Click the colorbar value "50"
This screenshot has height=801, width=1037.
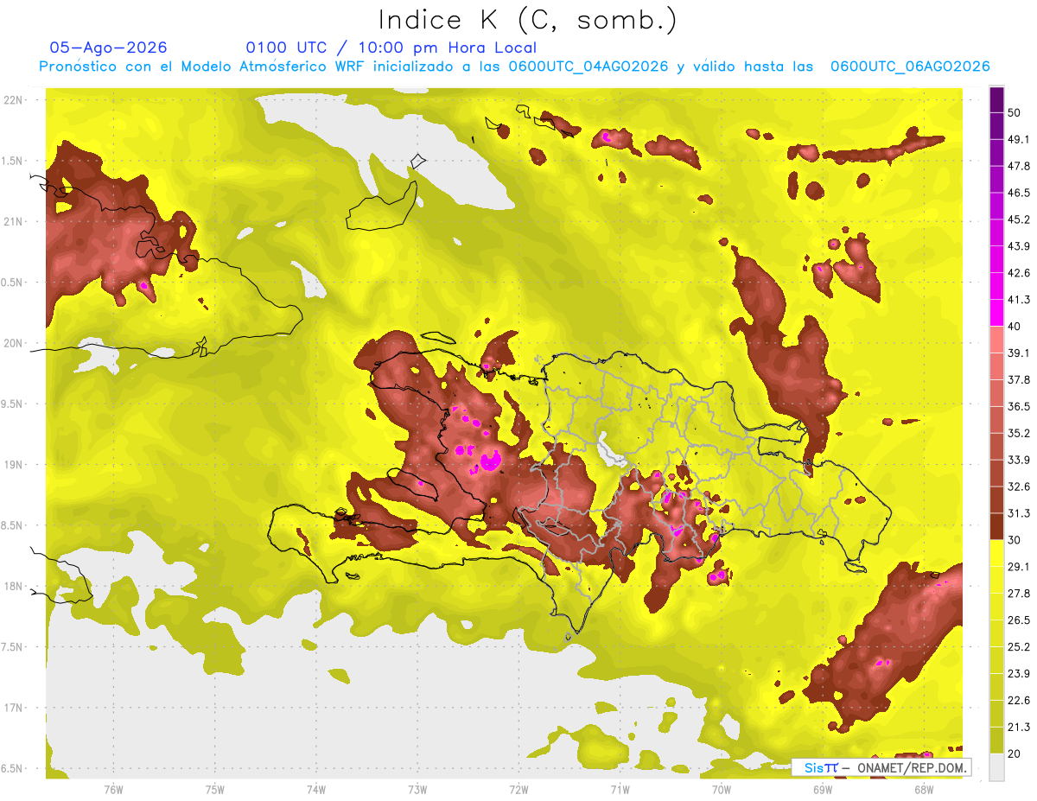point(1015,112)
